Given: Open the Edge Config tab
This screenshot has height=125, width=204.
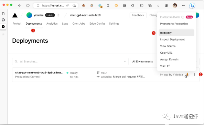Looking at the screenshot, I should [x=97, y=24].
